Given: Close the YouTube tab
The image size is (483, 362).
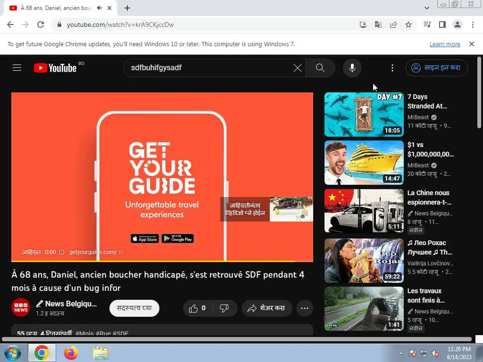Looking at the screenshot, I should (x=109, y=8).
